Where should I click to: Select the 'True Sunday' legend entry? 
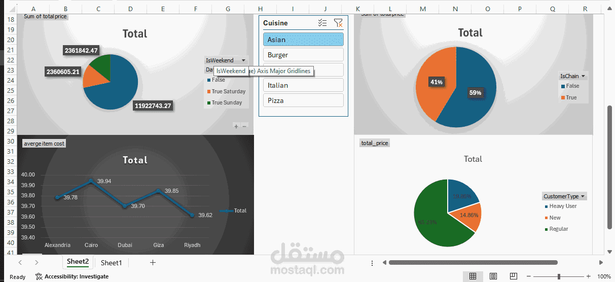pos(225,102)
